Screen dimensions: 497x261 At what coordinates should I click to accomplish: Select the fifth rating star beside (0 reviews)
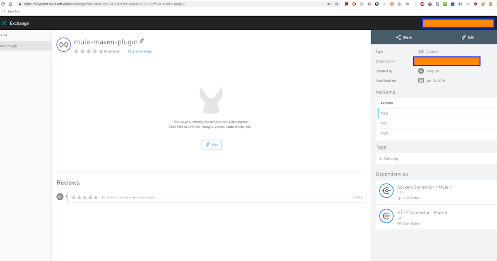[101, 51]
